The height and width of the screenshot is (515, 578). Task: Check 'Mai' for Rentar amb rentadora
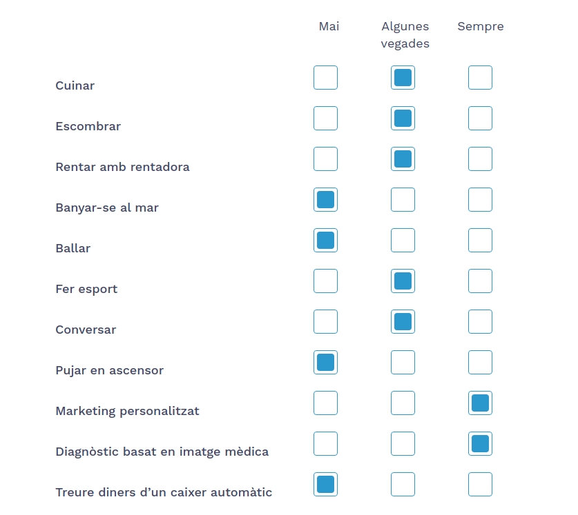[325, 159]
